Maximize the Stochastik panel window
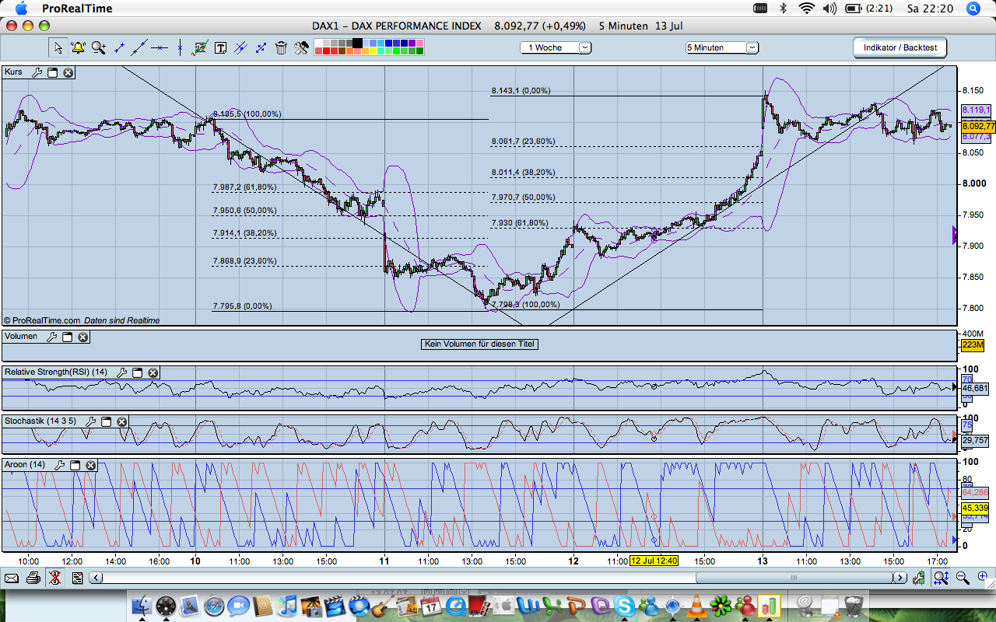Screen dimensions: 996x622 point(106,421)
